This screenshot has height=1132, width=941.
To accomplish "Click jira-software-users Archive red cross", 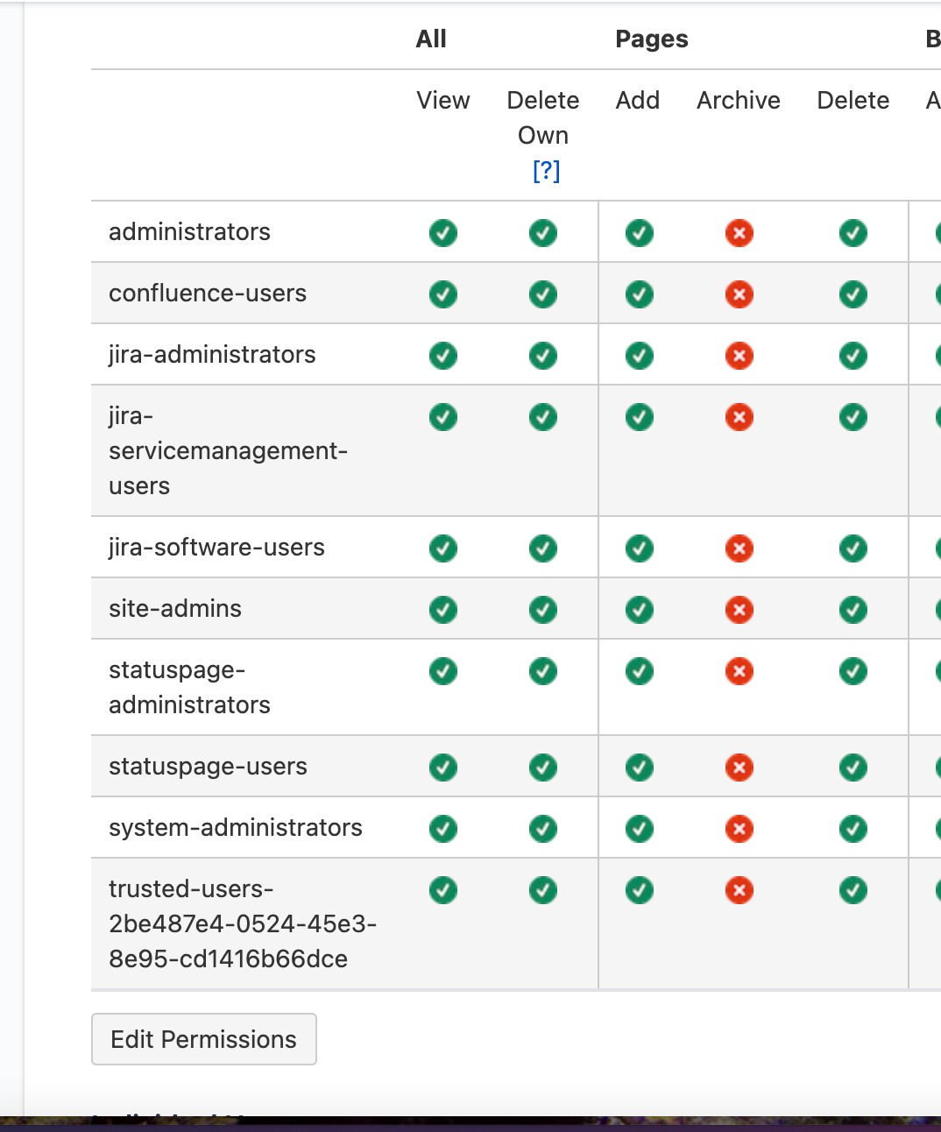I will pyautogui.click(x=739, y=548).
